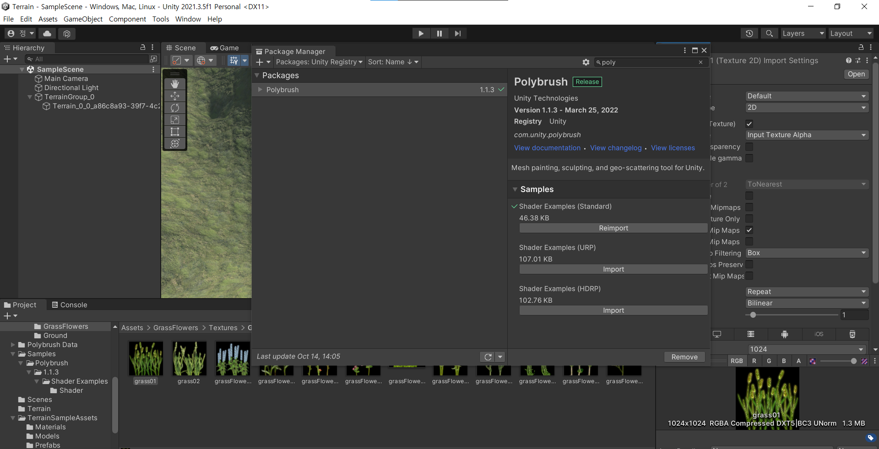Viewport: 879px width, 449px height.
Task: Collapse the Samples section
Action: click(515, 189)
